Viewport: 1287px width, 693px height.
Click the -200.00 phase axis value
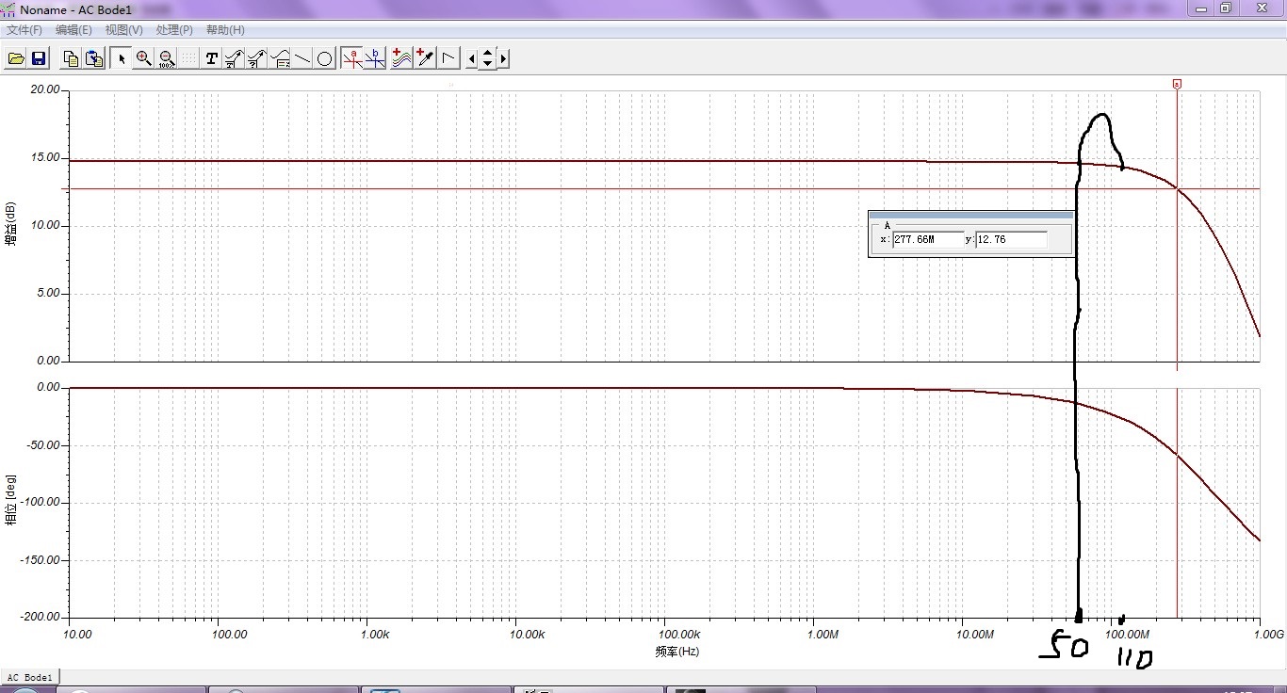[x=40, y=618]
